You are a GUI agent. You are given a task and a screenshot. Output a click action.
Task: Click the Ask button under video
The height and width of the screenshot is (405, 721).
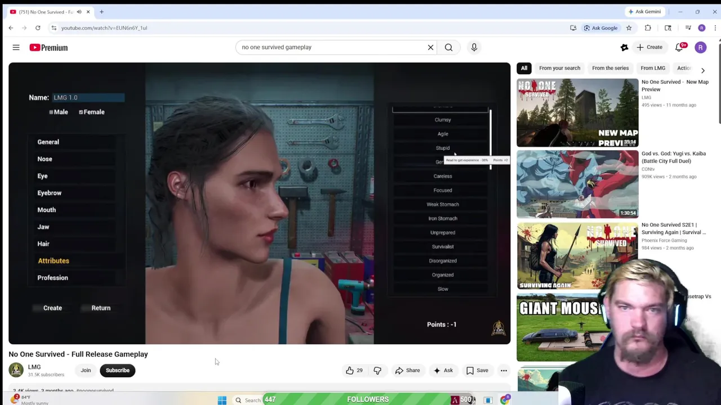coord(443,370)
